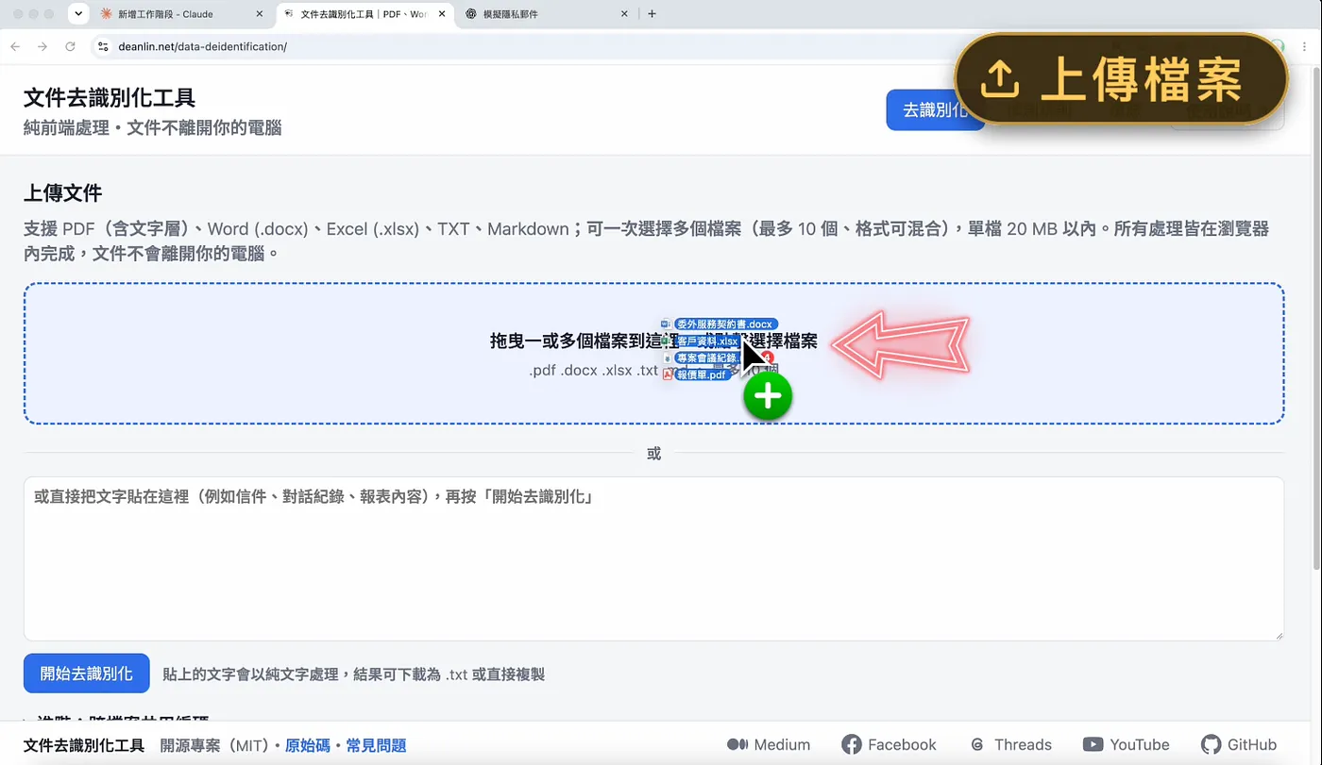Screen dimensions: 1322x765
Task: Click into the paste-text textarea
Action: (653, 558)
